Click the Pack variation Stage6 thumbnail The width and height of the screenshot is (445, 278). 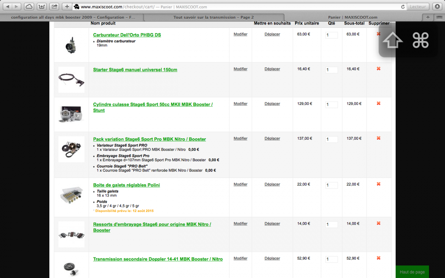(x=71, y=149)
